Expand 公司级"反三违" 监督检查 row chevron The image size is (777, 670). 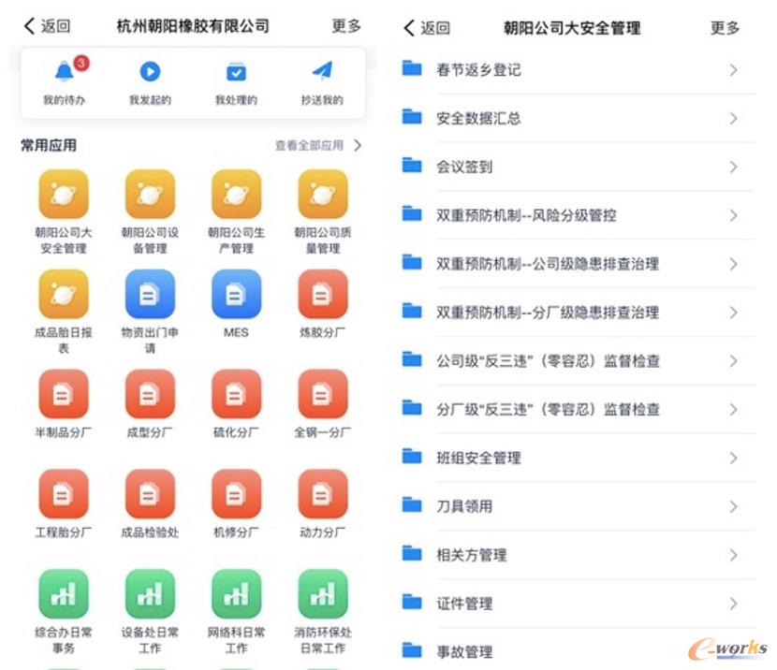click(734, 361)
